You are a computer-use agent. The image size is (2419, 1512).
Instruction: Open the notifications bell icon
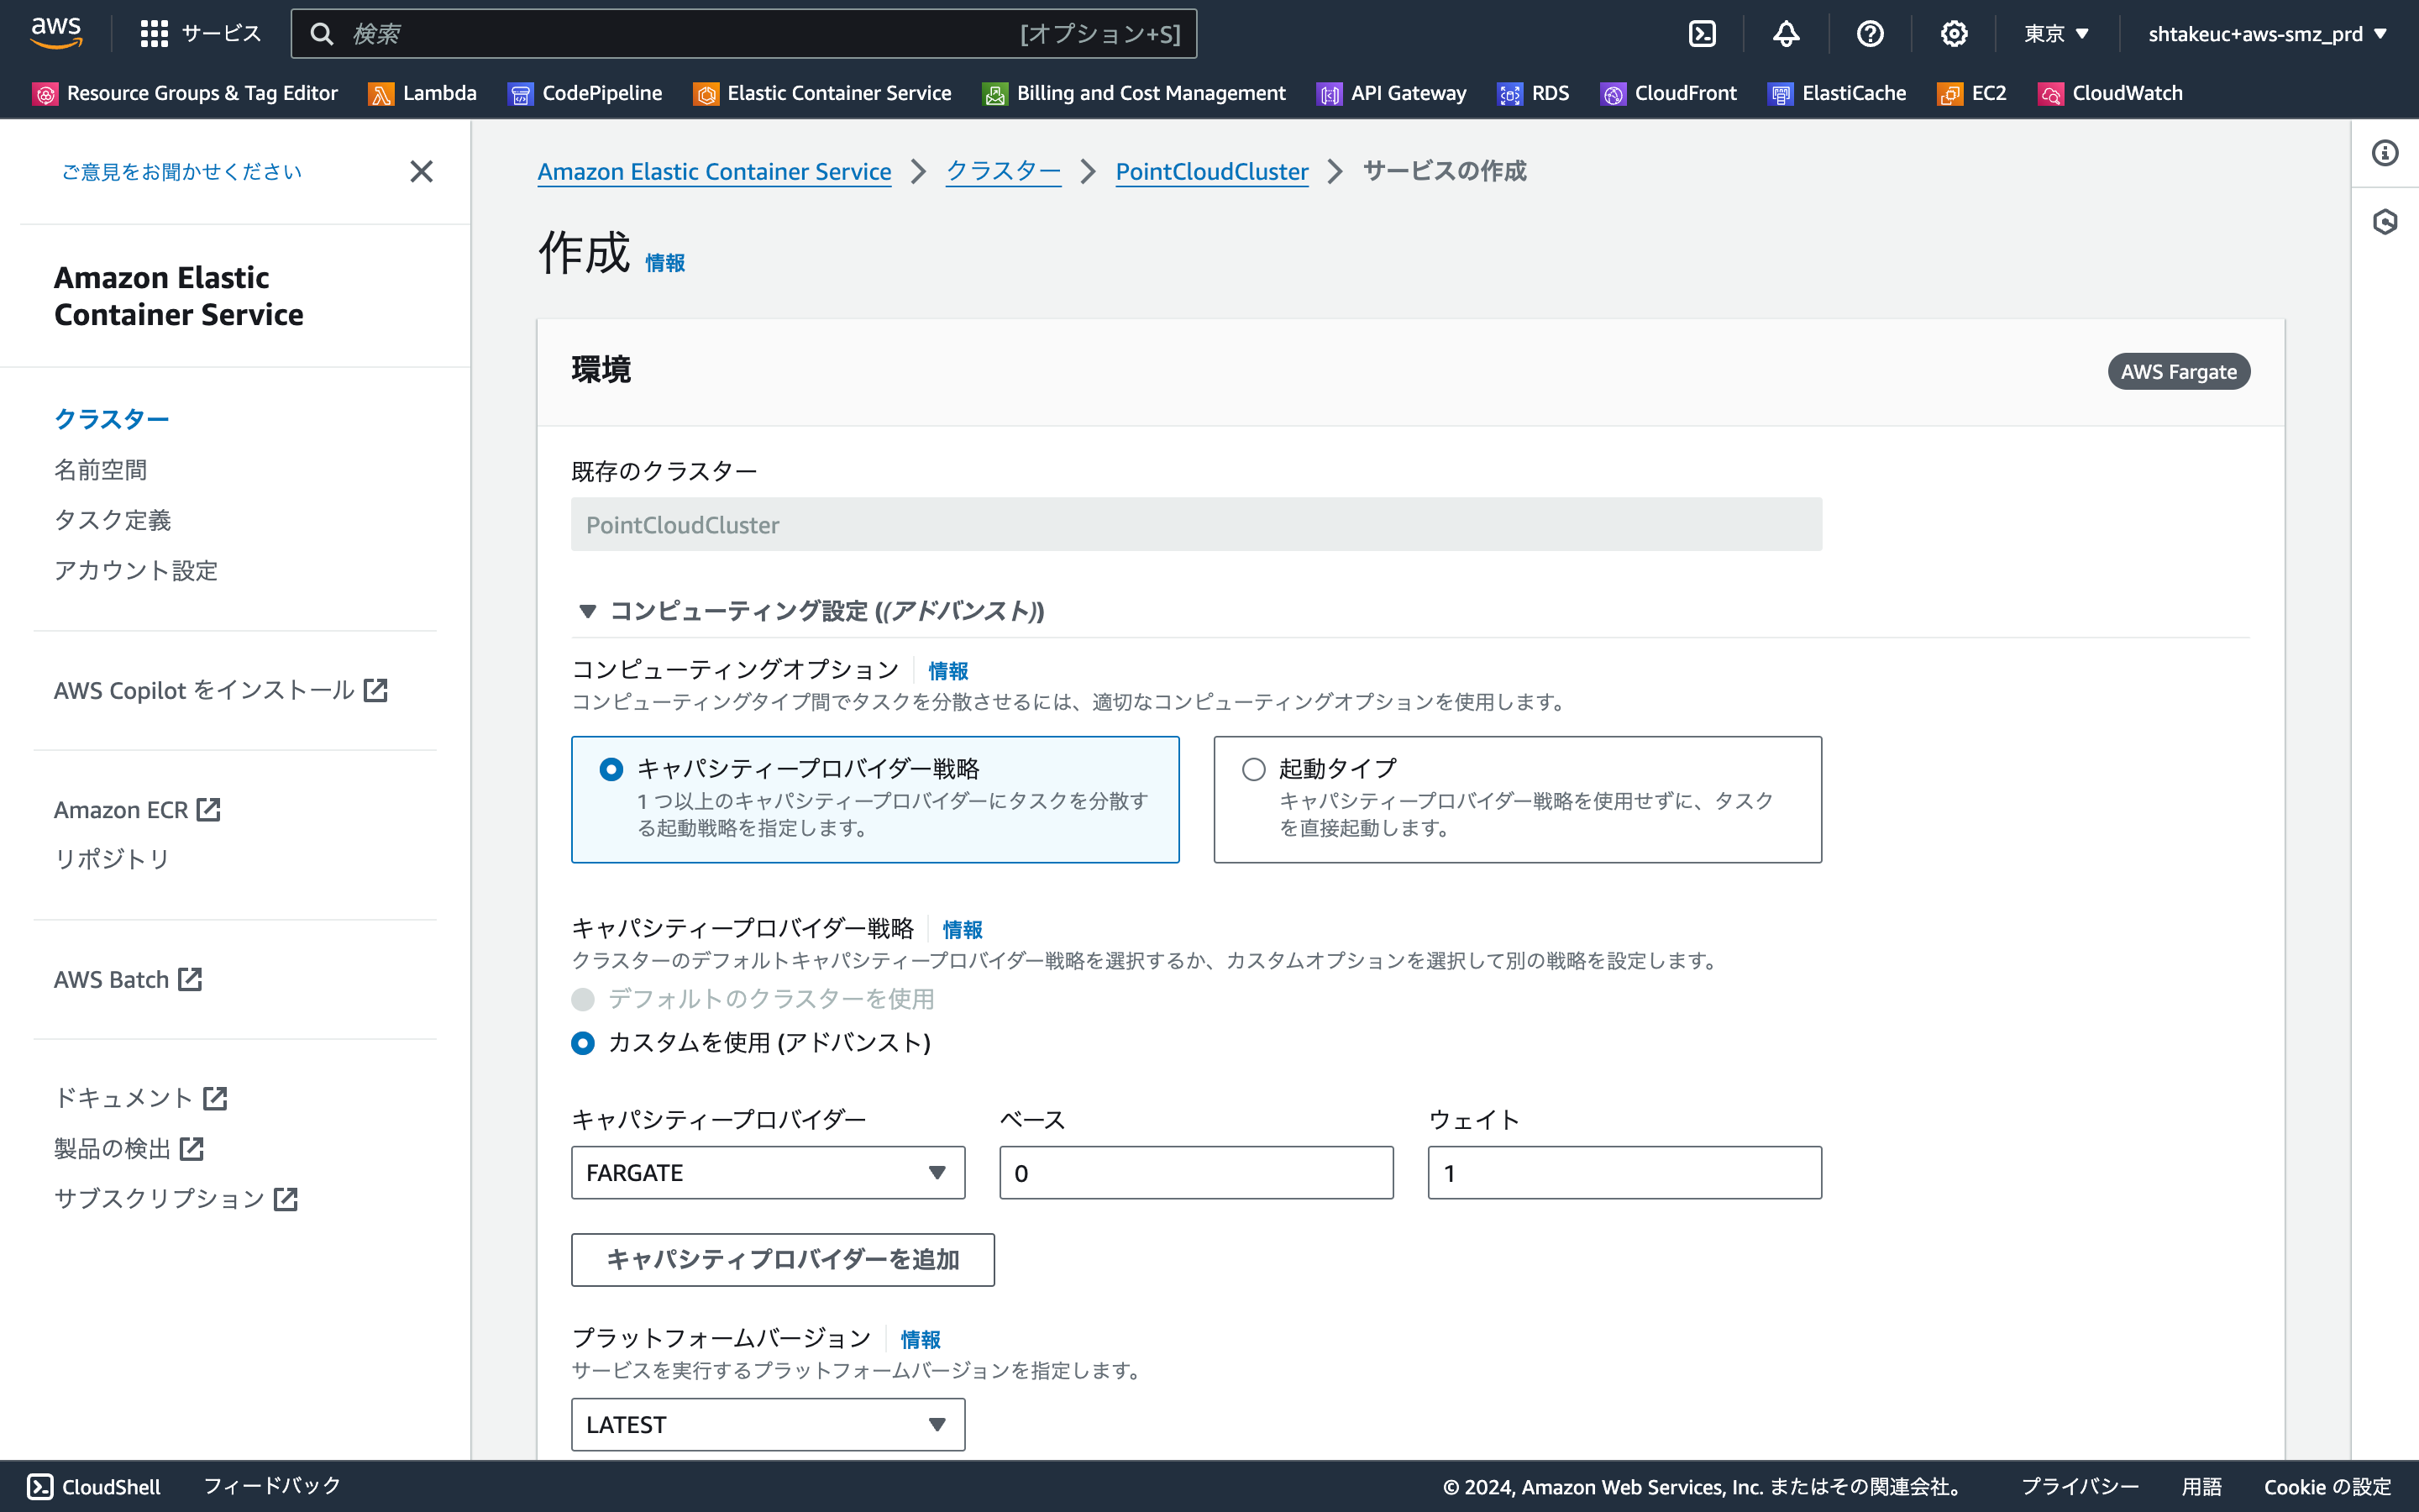pyautogui.click(x=1787, y=34)
